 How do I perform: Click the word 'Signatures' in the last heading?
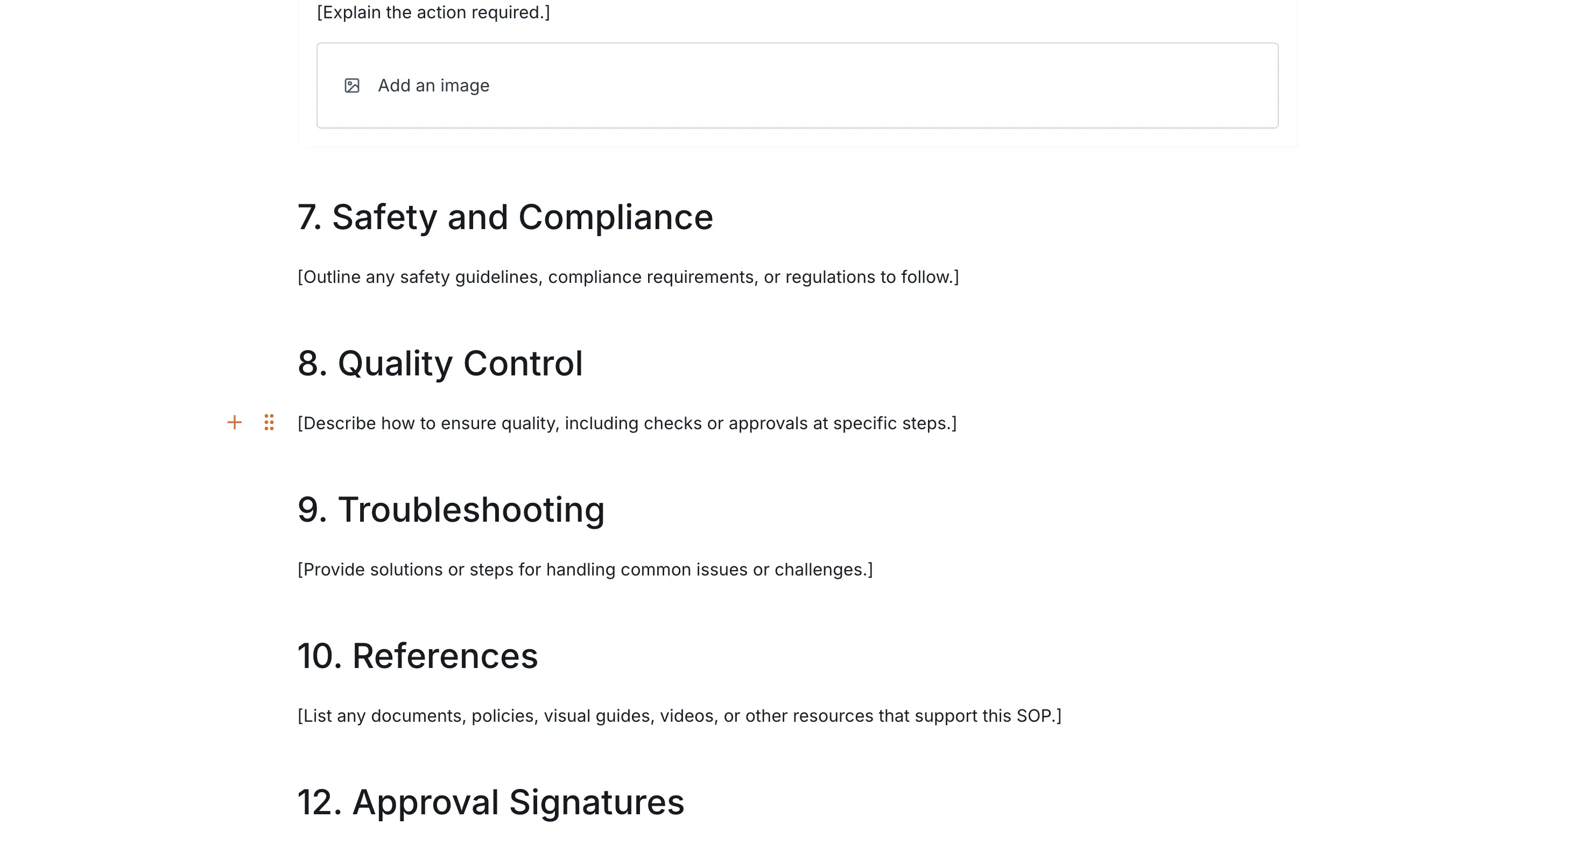tap(596, 801)
